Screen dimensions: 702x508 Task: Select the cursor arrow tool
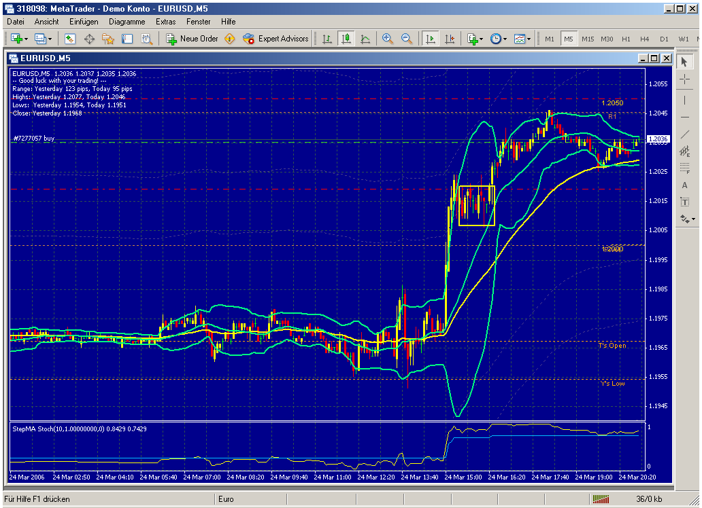pos(684,62)
